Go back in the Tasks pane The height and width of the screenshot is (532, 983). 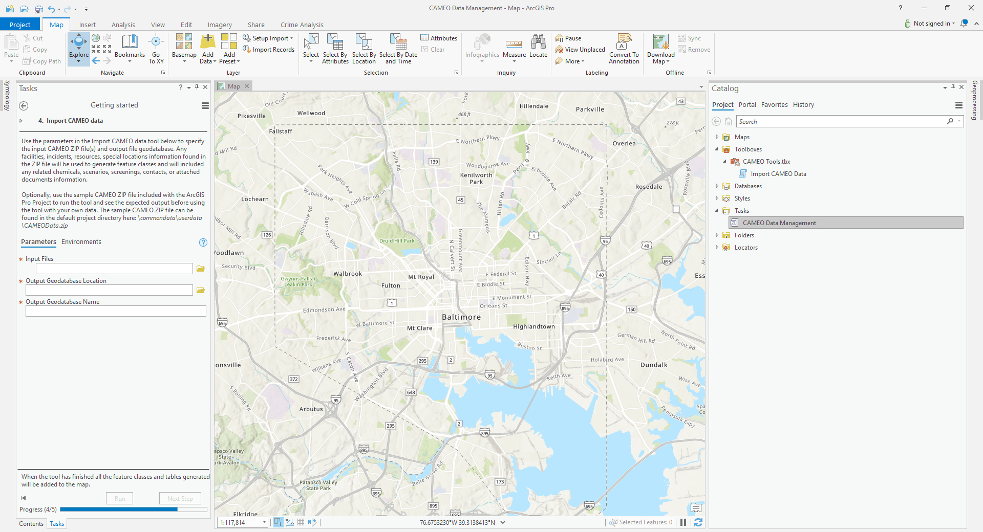coord(24,106)
